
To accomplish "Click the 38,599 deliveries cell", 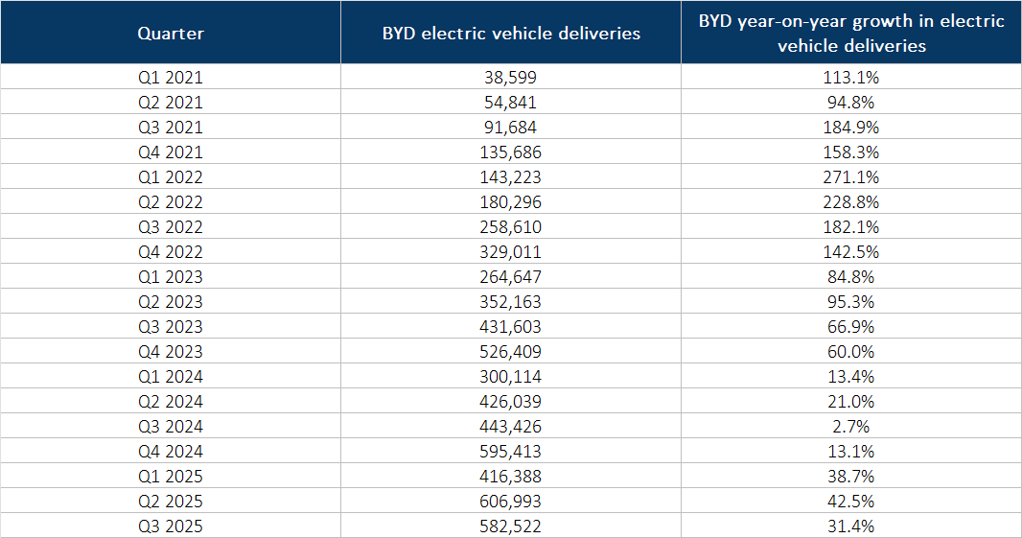I will click(x=511, y=78).
